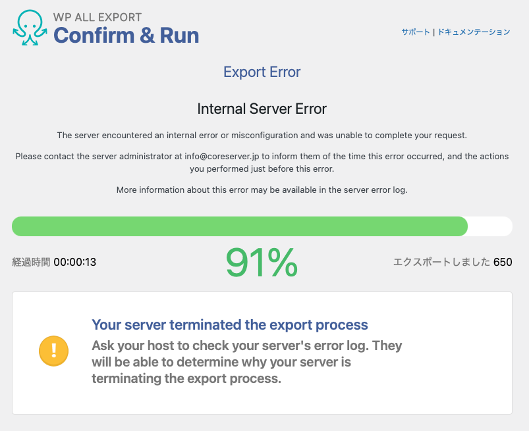Viewport: 529px width, 431px height.
Task: Click the 00:00:13 elapsed time value
Action: tap(75, 262)
